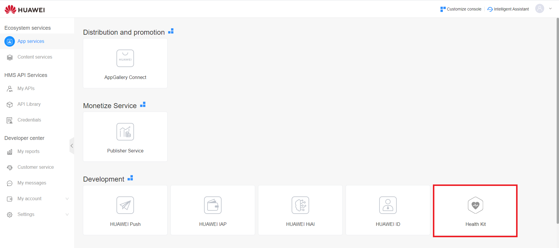Select App services in sidebar
559x248 pixels.
[x=37, y=41]
